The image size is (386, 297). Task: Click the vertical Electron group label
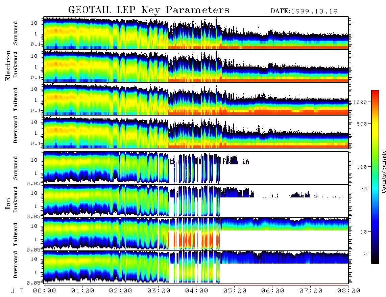tap(8, 65)
